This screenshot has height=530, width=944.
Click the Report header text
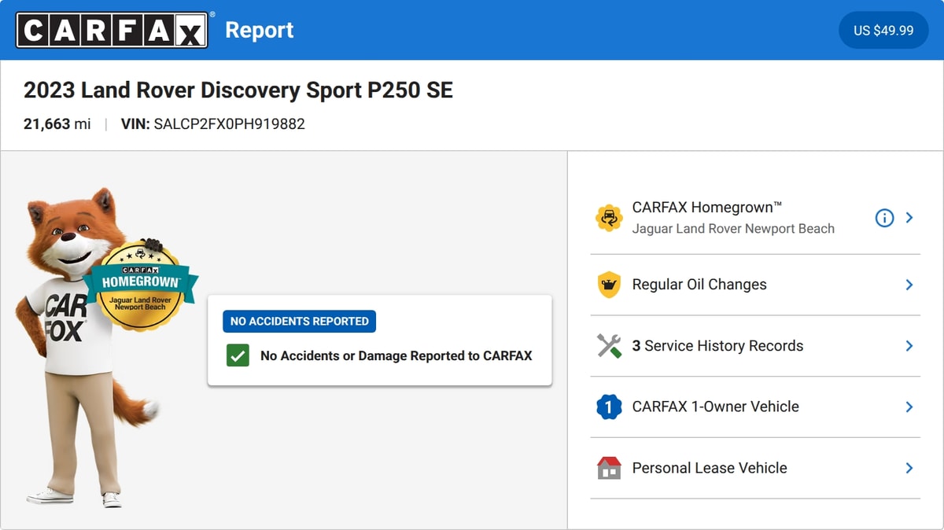coord(260,30)
